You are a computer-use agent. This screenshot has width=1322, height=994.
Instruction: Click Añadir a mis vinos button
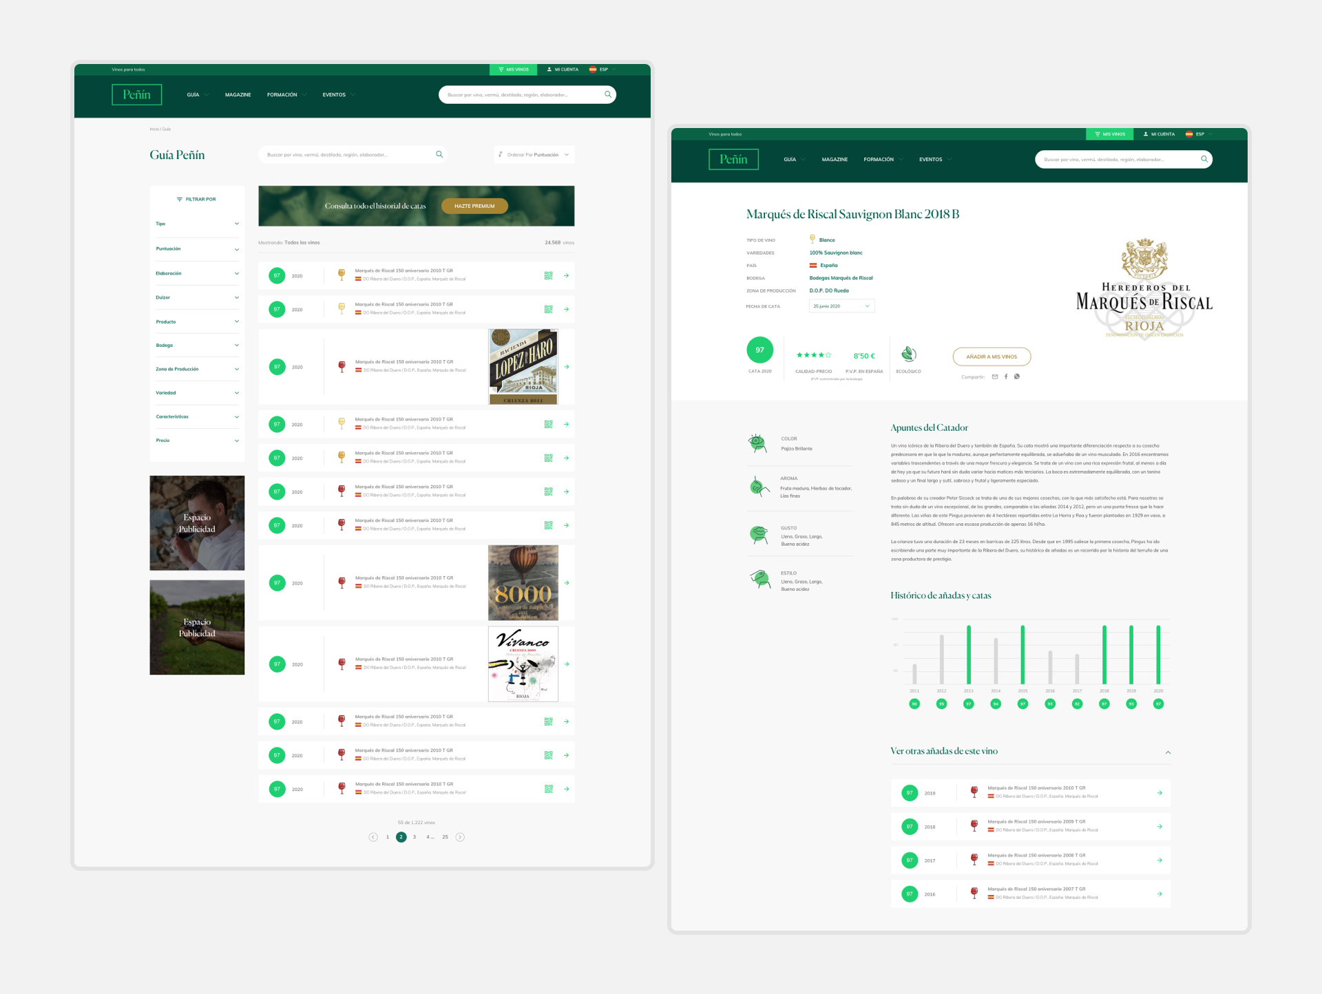click(992, 357)
